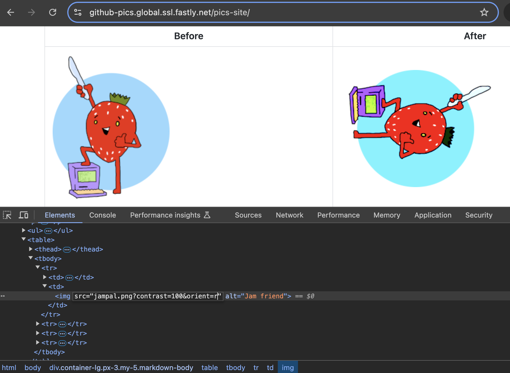Select the inspect element tool
The height and width of the screenshot is (373, 510).
(x=7, y=215)
